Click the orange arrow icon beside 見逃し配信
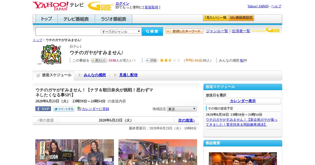 [115, 75]
